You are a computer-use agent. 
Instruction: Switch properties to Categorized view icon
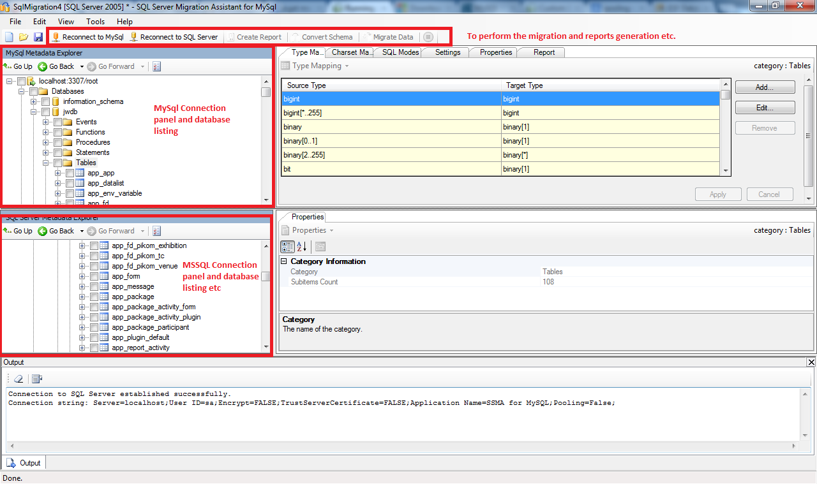(287, 247)
